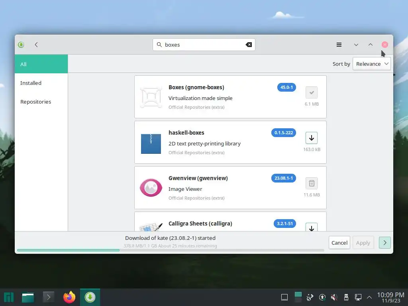Click the haskell-boxes package icon

(x=151, y=143)
